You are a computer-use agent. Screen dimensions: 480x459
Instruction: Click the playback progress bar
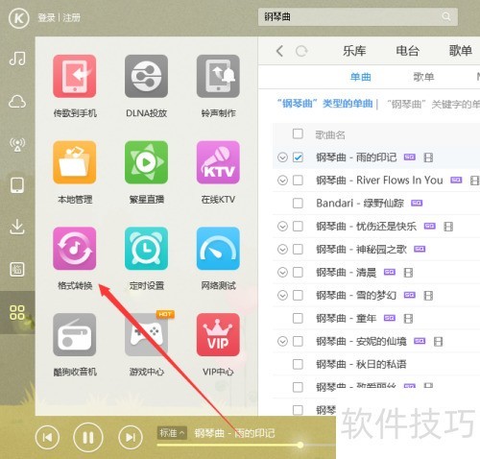[x=247, y=445]
